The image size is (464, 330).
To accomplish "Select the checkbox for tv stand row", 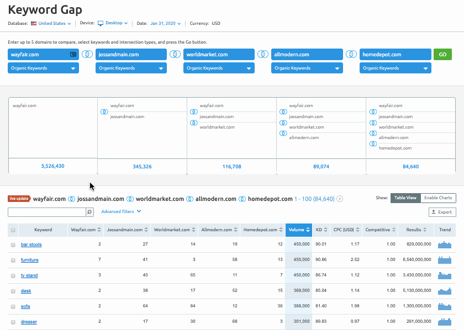I will point(13,275).
